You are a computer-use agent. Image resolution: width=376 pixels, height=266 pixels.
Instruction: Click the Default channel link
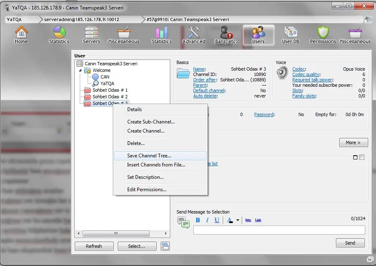coord(209,90)
